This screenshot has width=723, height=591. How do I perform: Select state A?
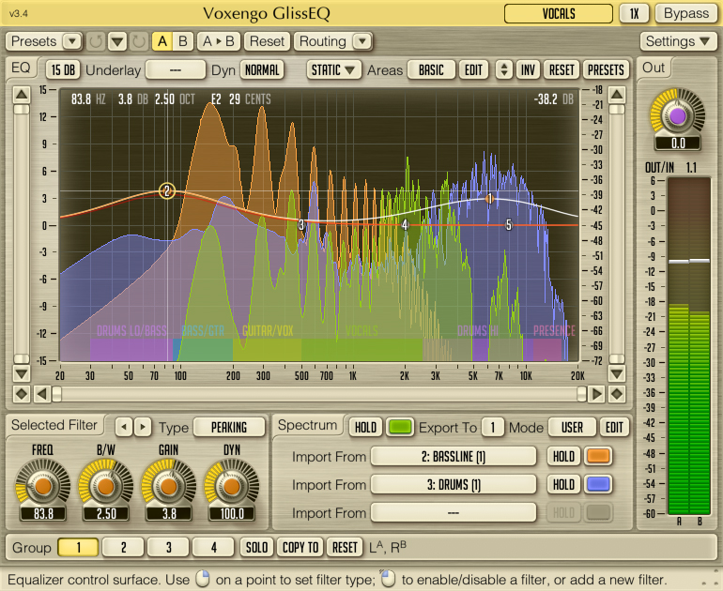coord(162,41)
